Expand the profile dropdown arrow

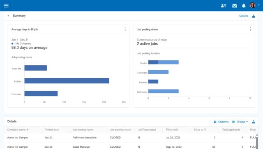coord(259,5)
